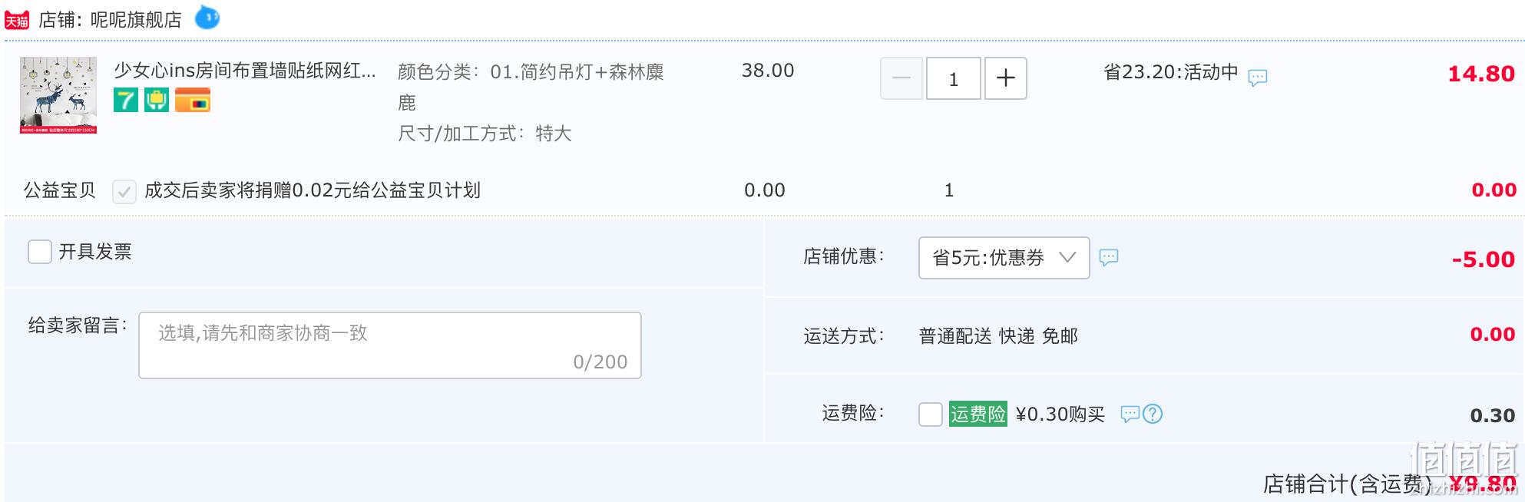Open the 少女心ins房间布置墙贴纸 product title link
1525x502 pixels.
point(245,71)
